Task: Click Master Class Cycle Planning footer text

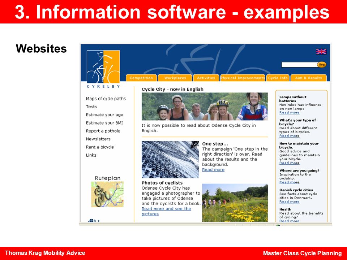Action: coord(302,253)
